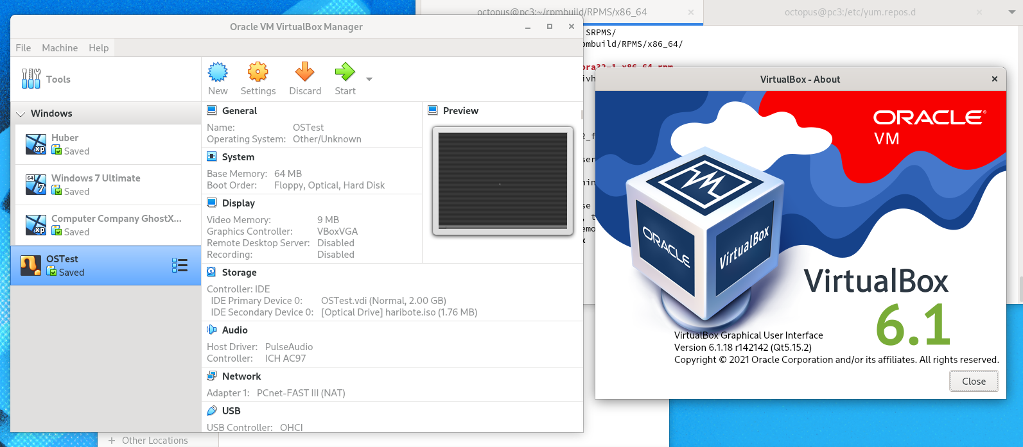Click the Preview section monitor icon

pos(433,110)
